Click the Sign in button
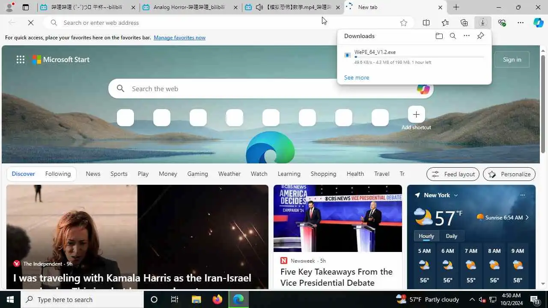This screenshot has width=548, height=308. [x=512, y=59]
